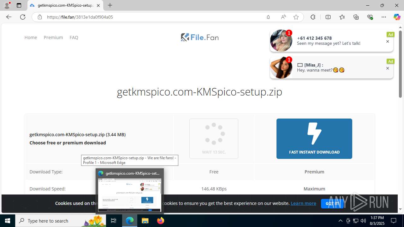The height and width of the screenshot is (227, 404).
Task: Click the page title getkmspico.com-KMSpico-setup.zip
Action: 199,92
